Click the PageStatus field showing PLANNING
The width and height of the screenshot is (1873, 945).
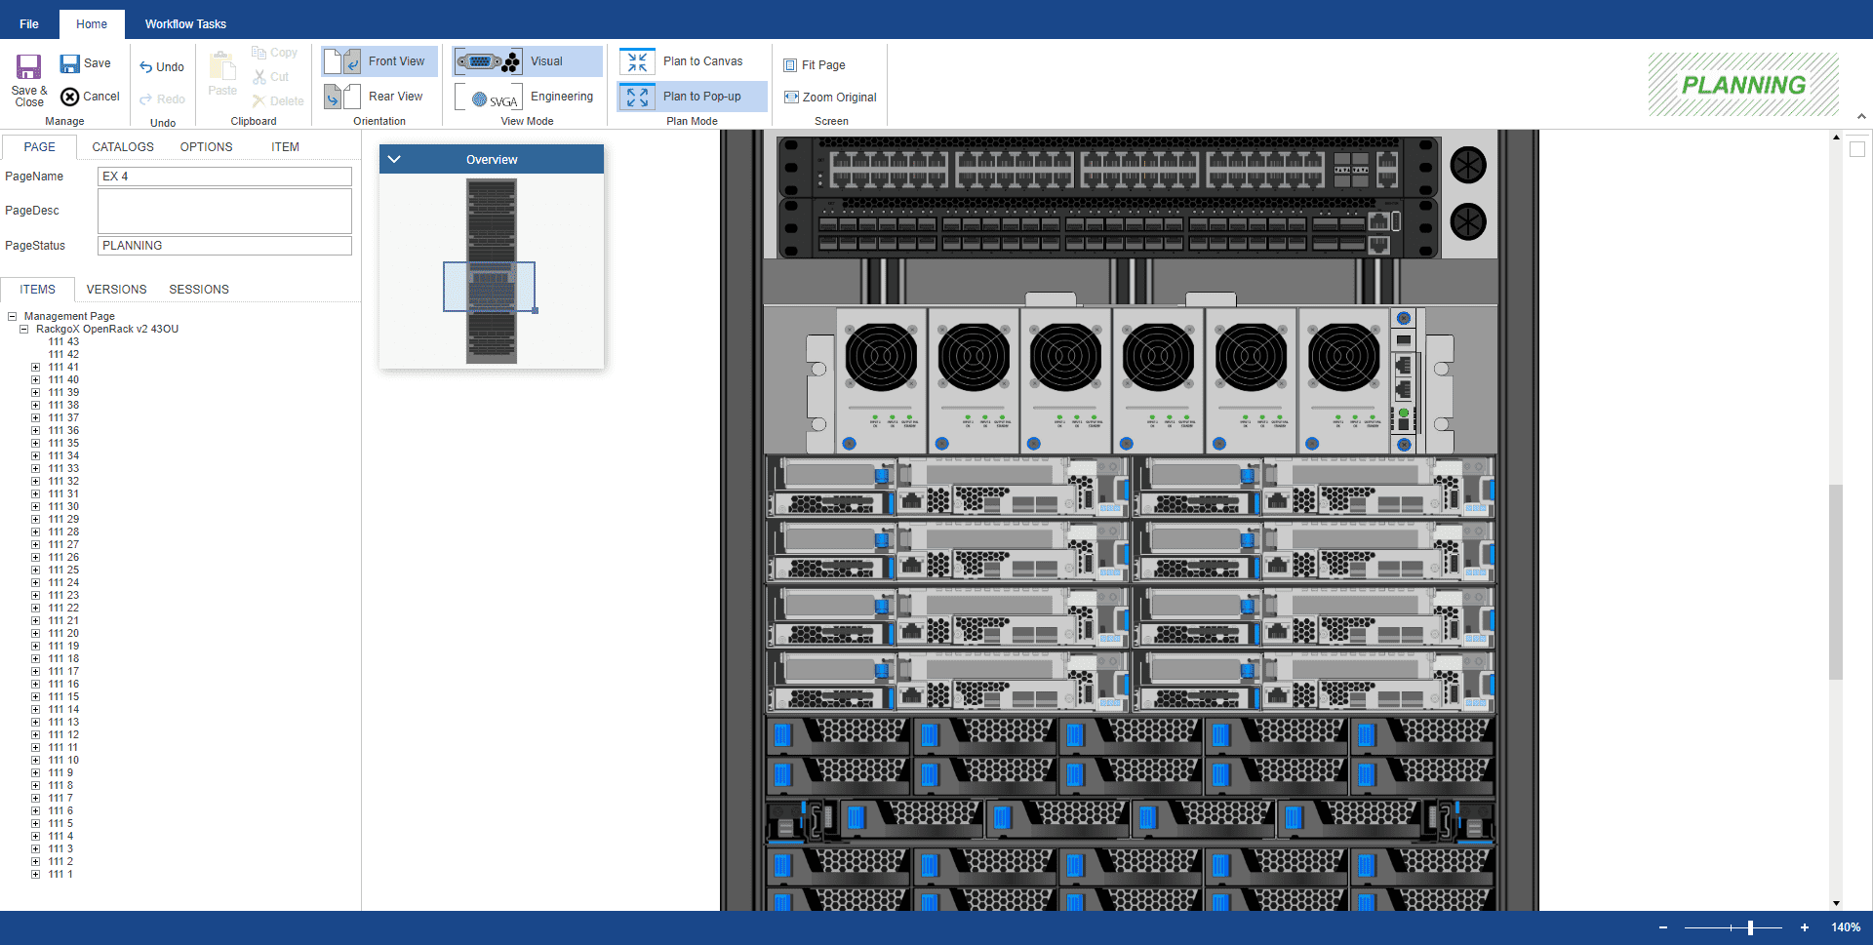(224, 246)
